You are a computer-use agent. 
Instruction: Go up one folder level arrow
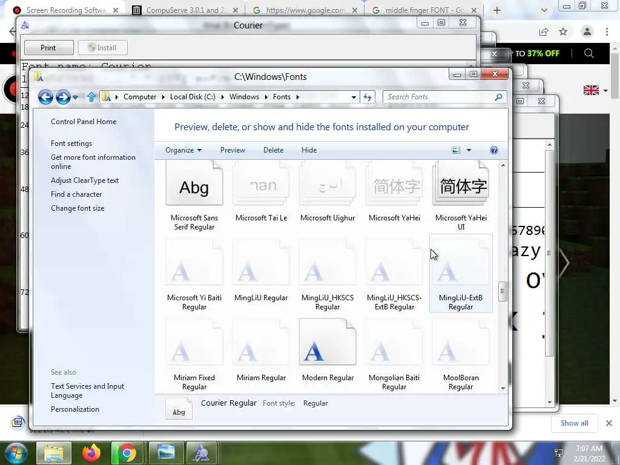coord(91,97)
